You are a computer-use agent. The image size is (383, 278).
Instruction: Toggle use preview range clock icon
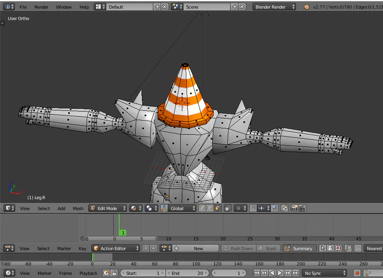(106, 273)
